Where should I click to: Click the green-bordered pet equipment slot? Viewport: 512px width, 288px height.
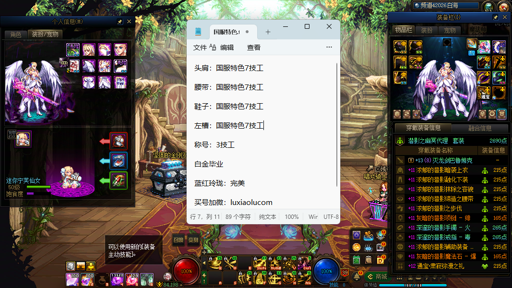pyautogui.click(x=119, y=180)
